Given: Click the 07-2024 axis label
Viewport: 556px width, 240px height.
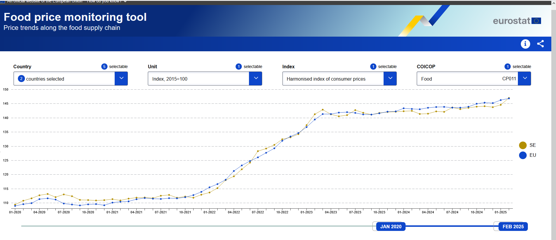Looking at the screenshot, I should (452, 212).
